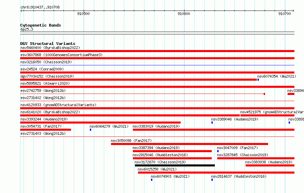Click blue marker under nsv2814637

212,180
